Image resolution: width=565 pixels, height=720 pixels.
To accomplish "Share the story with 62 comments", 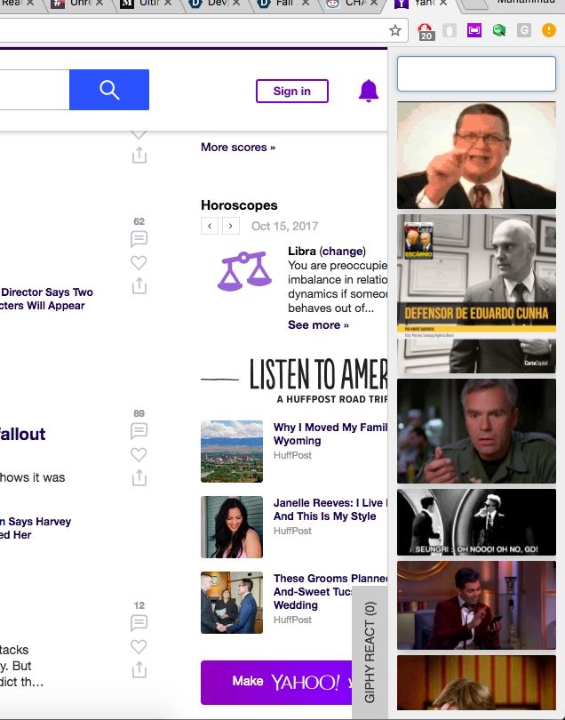I will pyautogui.click(x=139, y=285).
